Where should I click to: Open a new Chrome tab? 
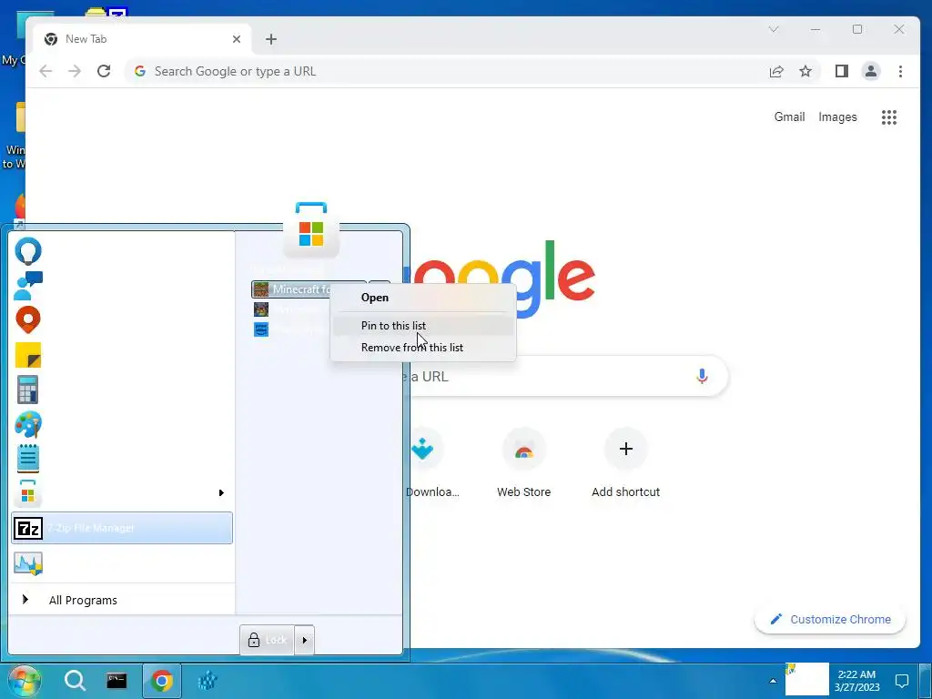(x=271, y=39)
